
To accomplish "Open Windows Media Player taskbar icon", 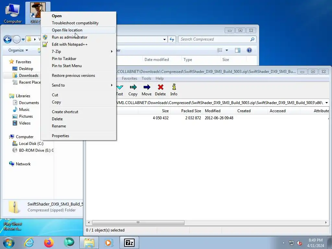I will [109, 243].
